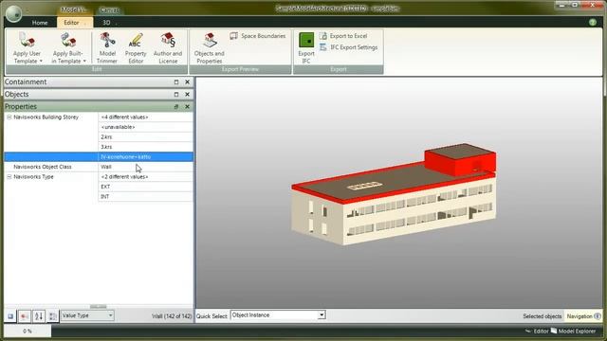Show Objects and Properties export preview
The height and width of the screenshot is (341, 607).
point(209,47)
